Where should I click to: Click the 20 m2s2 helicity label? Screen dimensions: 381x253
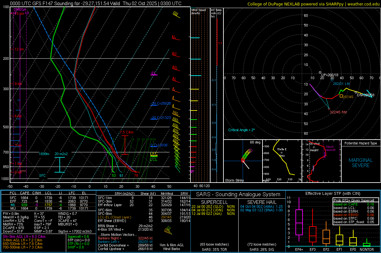tap(61, 154)
